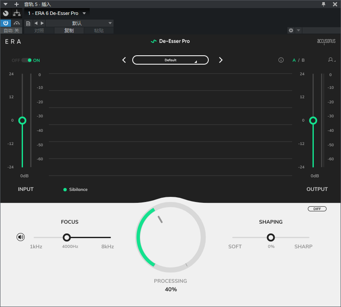This screenshot has width=341, height=307.
Task: Click the 对照 compare button
Action: [x=39, y=31]
